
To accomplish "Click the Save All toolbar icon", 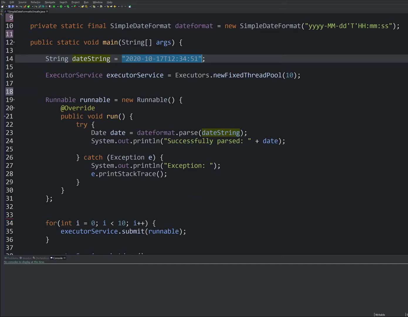I will [13, 6].
